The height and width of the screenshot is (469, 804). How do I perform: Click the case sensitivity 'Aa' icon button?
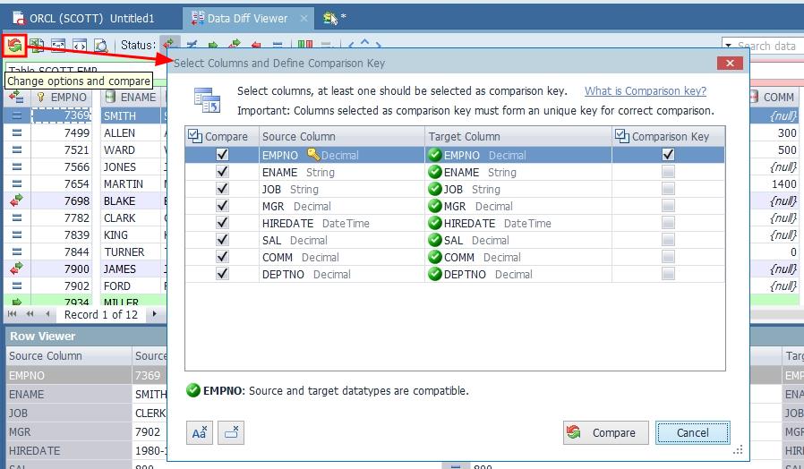click(201, 432)
